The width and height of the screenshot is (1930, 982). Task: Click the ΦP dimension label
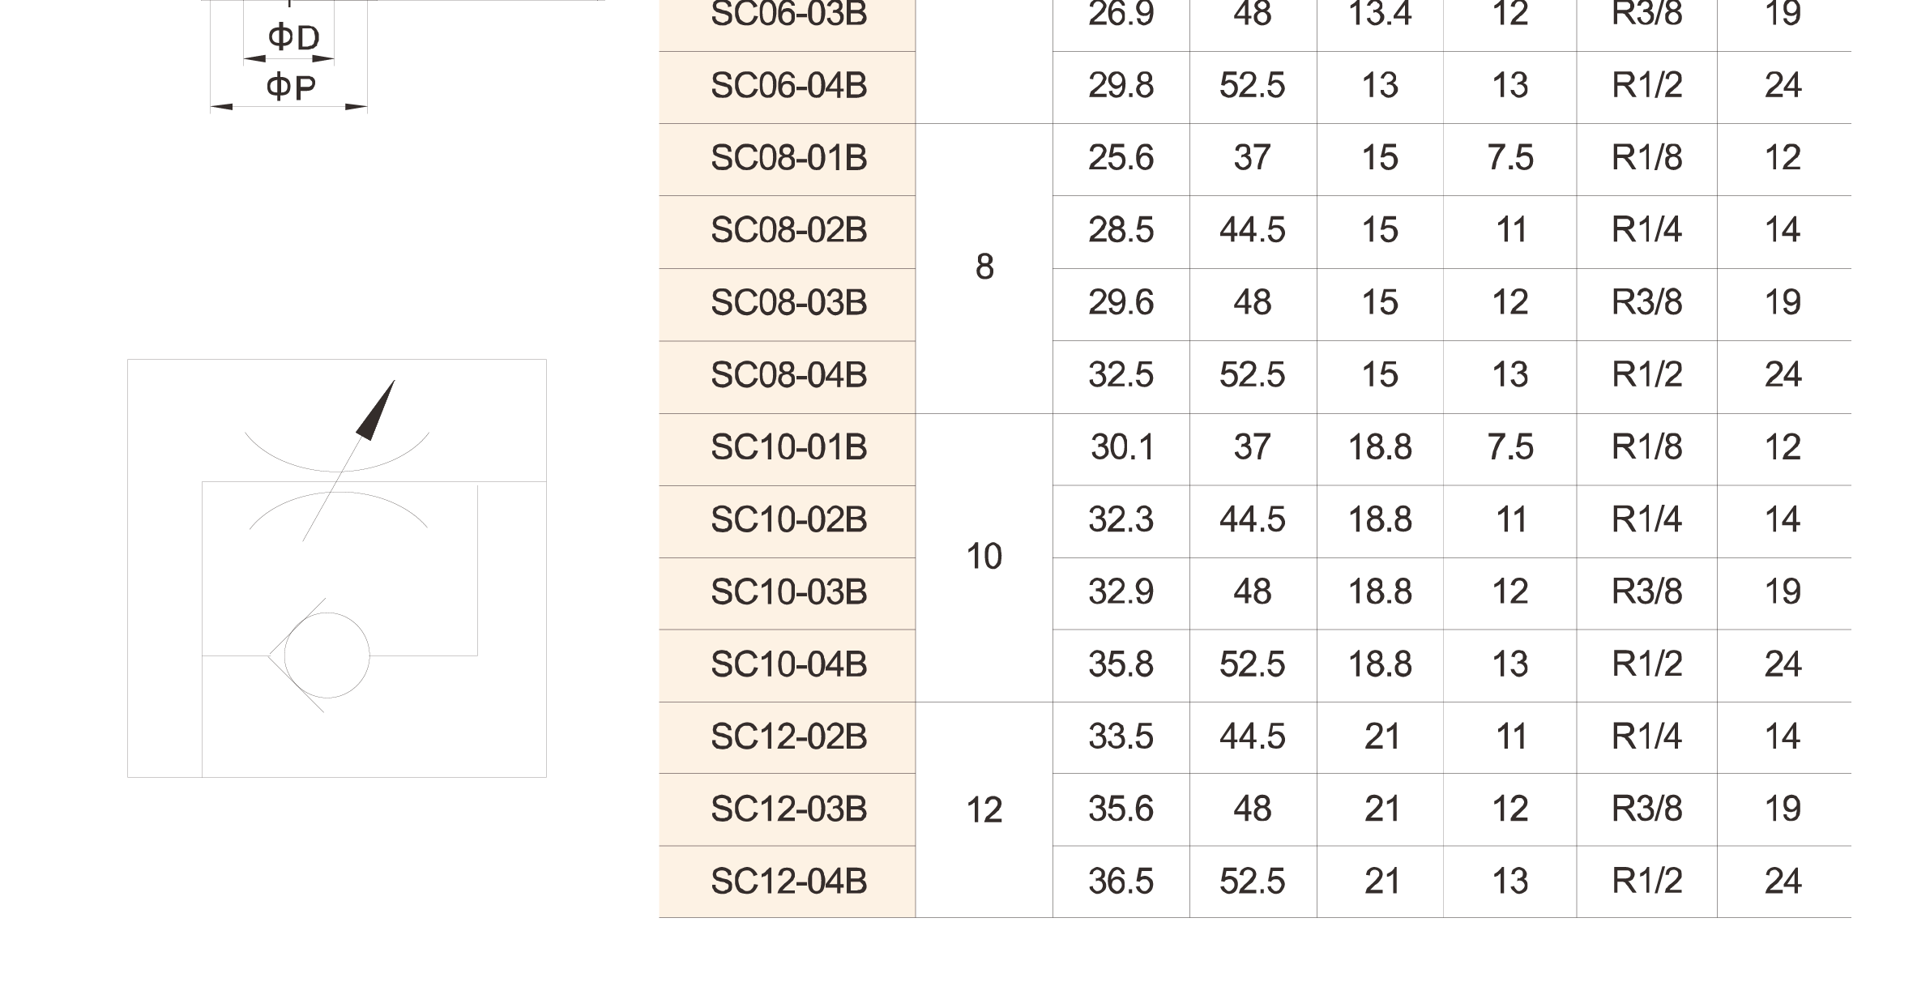click(x=291, y=86)
